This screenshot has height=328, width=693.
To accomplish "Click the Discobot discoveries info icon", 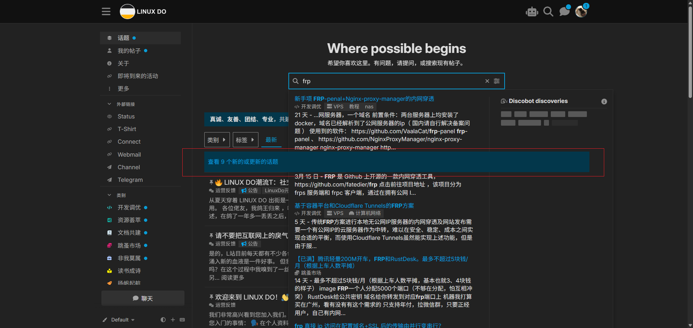I will click(604, 102).
